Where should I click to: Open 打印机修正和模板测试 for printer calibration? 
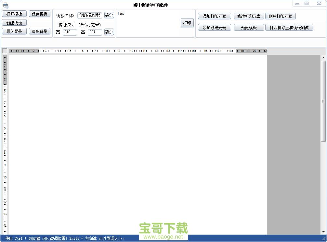289,27
